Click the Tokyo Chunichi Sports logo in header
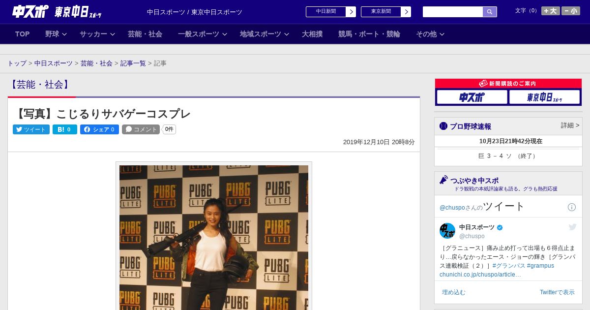Screen dimensions: 590x310 click(78, 12)
